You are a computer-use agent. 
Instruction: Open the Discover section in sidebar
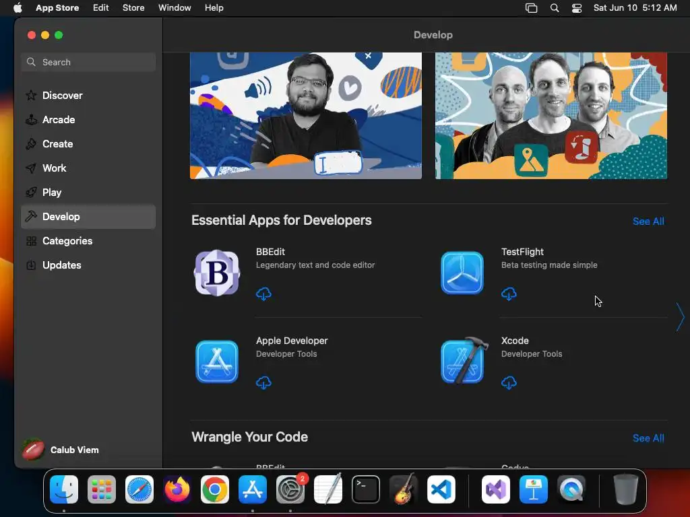[88, 96]
